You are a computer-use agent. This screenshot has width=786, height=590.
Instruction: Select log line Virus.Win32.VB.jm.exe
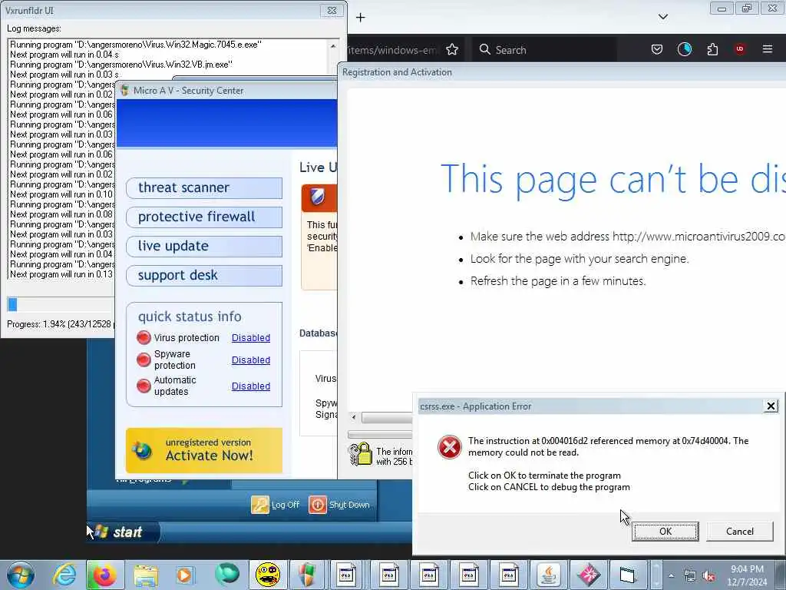[121, 65]
